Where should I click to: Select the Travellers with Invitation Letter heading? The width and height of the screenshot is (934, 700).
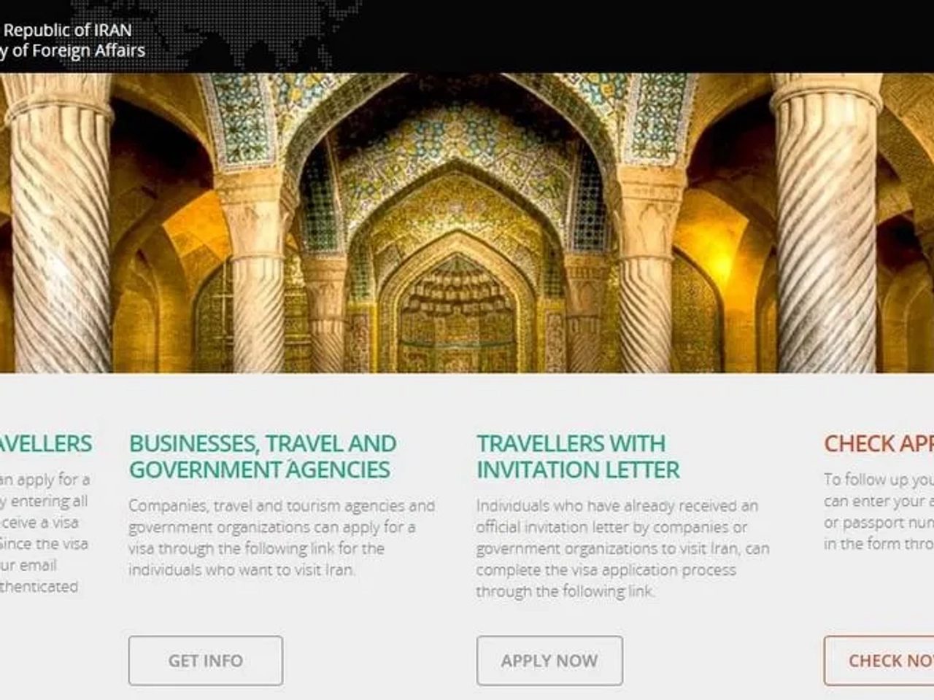(578, 456)
